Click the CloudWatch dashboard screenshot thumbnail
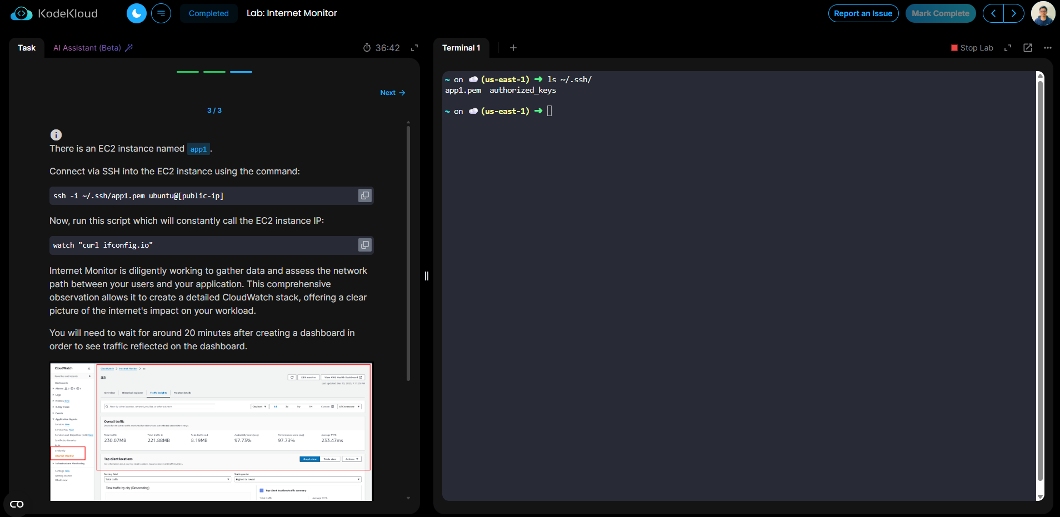Image resolution: width=1060 pixels, height=517 pixels. tap(211, 431)
